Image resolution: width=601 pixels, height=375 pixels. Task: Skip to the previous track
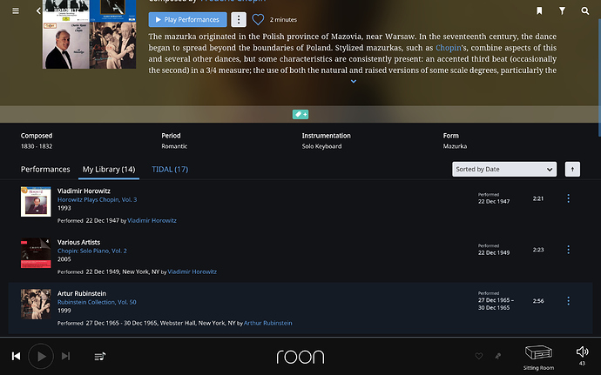coord(16,356)
